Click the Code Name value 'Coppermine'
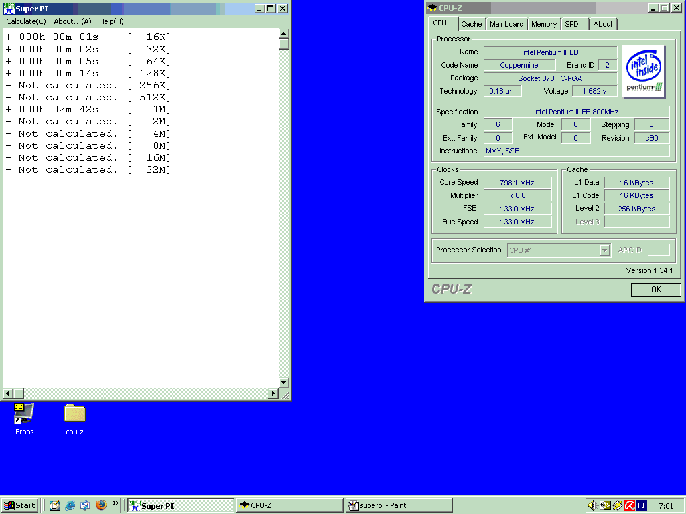This screenshot has height=514, width=686. click(x=519, y=65)
